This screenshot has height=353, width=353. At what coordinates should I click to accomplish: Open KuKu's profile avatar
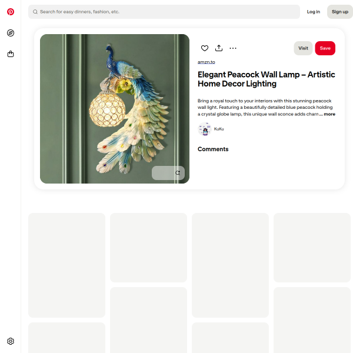pos(204,129)
